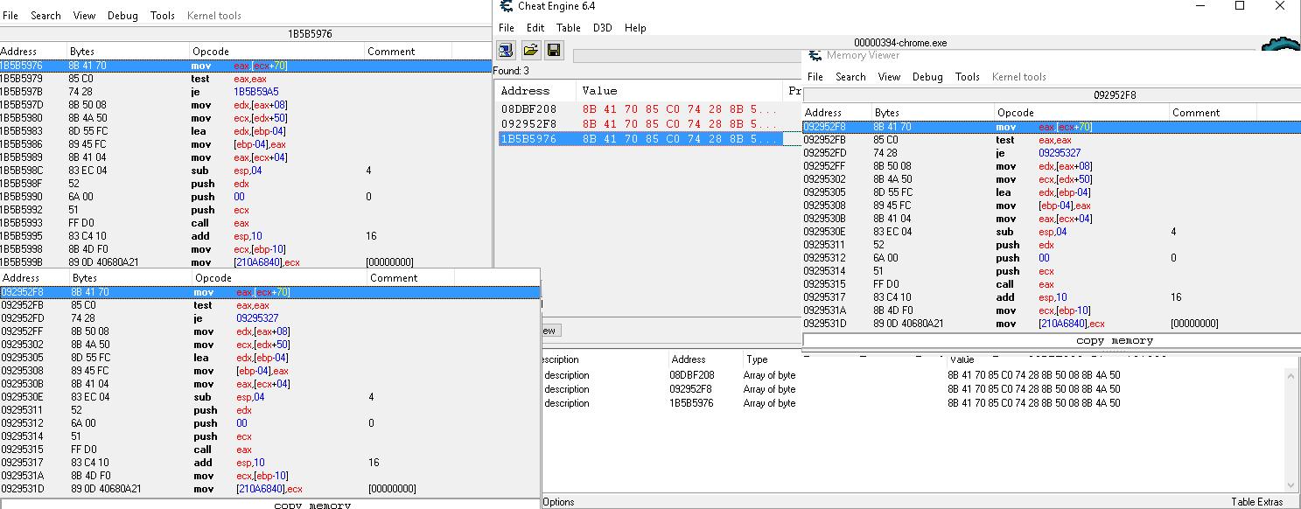This screenshot has height=509, width=1301.
Task: Click the Opcode column header in right viewer
Action: [x=1015, y=113]
